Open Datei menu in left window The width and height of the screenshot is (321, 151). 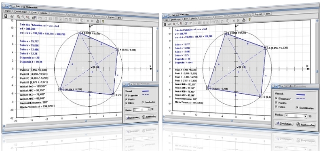pyautogui.click(x=8, y=11)
